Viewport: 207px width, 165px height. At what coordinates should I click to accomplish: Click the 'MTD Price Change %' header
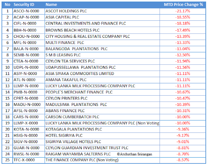click(183, 5)
